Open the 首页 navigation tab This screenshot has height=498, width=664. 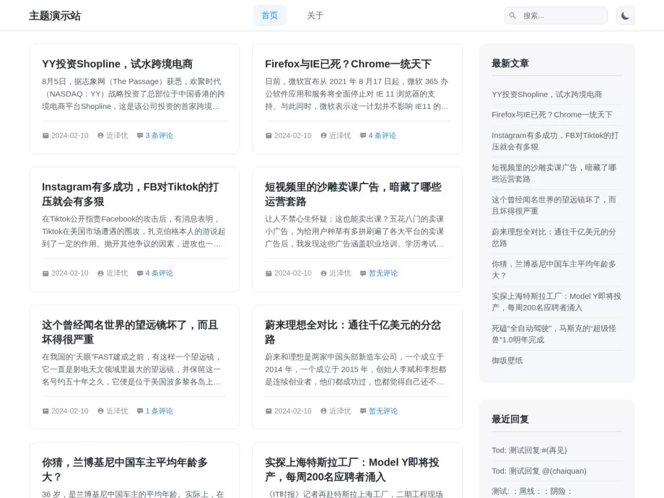coord(269,16)
